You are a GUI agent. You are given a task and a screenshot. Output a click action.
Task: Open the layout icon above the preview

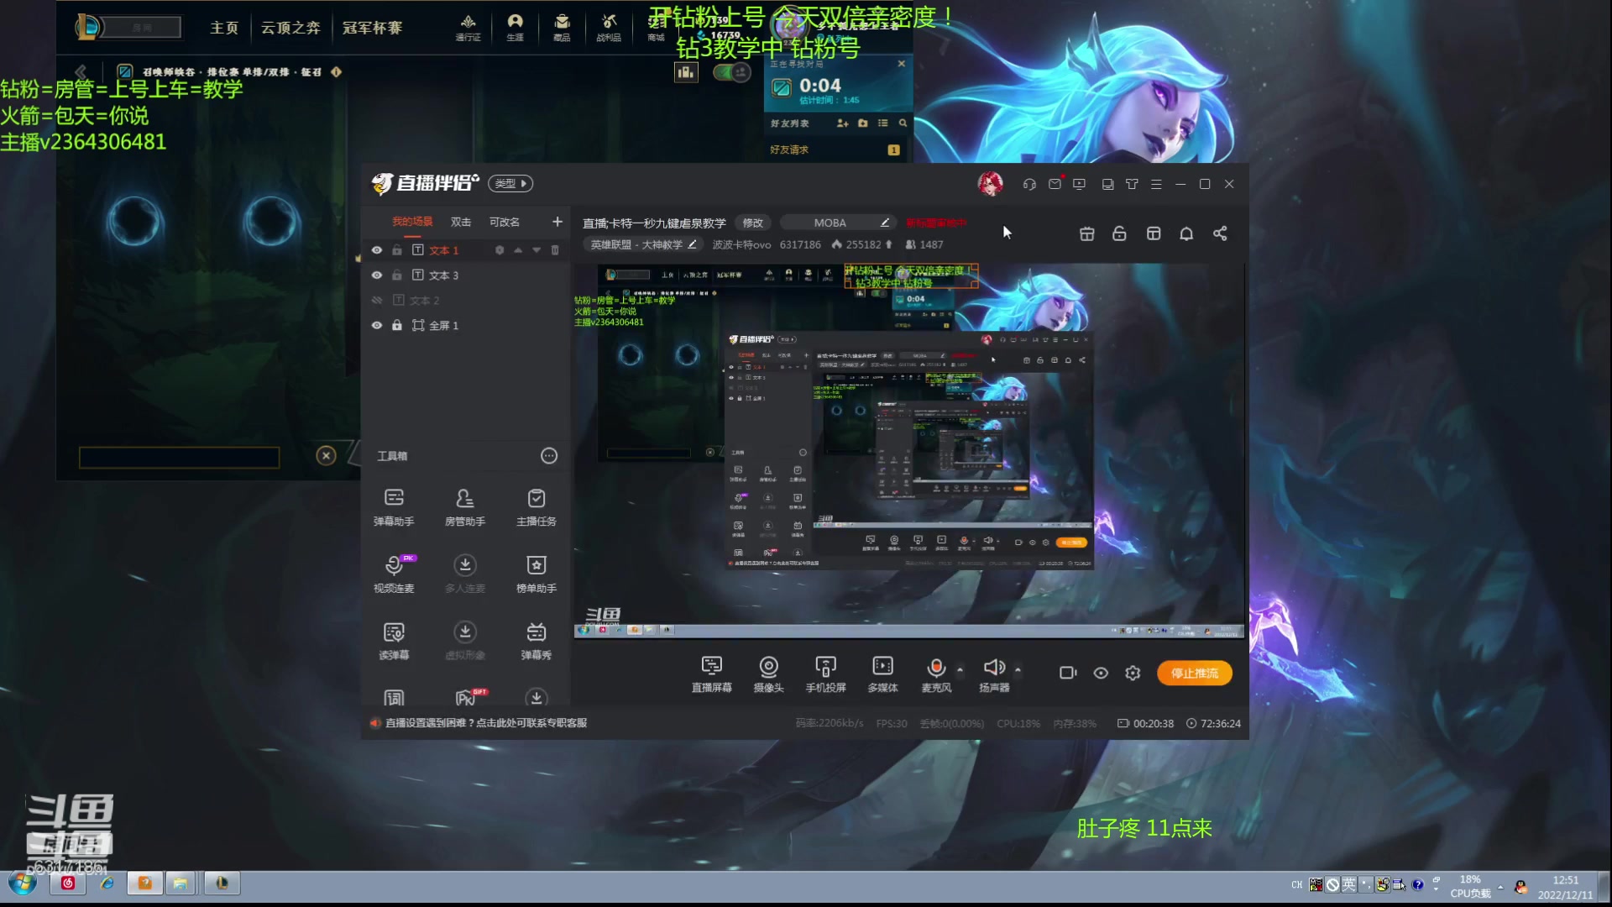(1154, 233)
